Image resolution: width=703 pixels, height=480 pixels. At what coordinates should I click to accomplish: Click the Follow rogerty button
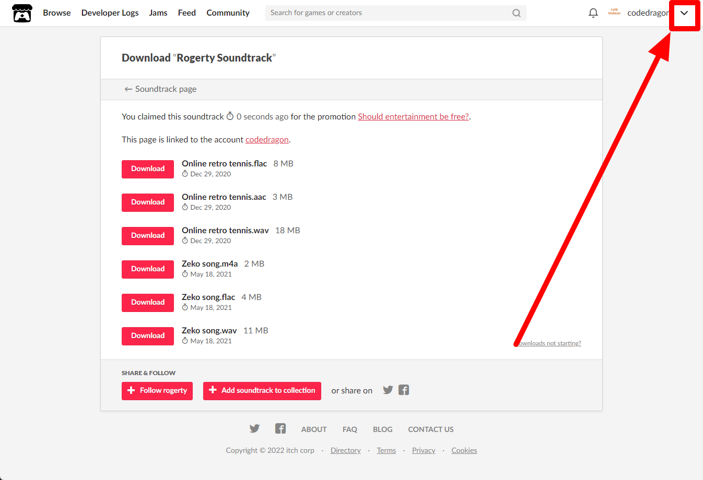click(157, 391)
